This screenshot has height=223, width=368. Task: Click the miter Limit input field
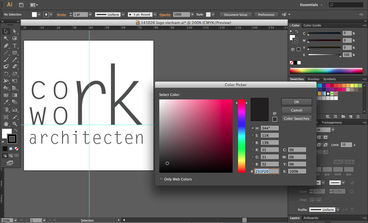coord(346,145)
